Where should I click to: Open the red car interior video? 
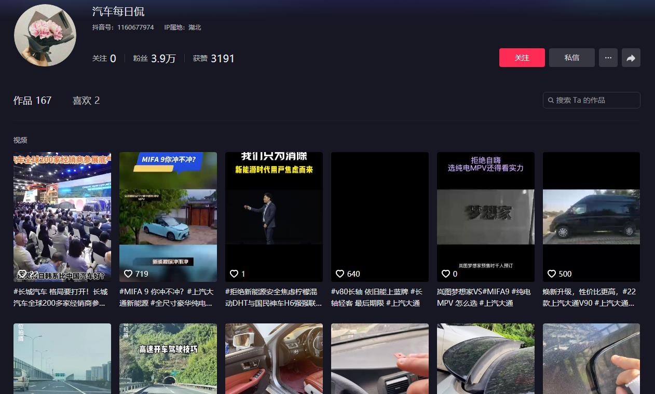point(274,359)
